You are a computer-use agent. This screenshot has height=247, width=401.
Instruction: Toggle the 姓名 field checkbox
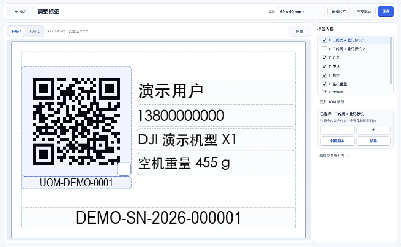(x=324, y=58)
